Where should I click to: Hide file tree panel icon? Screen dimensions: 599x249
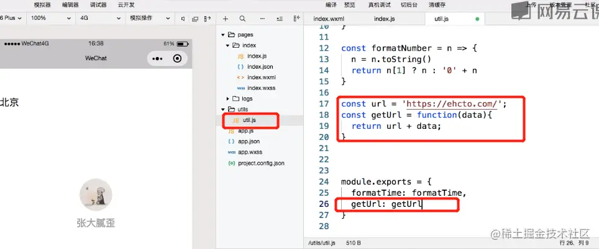click(297, 19)
